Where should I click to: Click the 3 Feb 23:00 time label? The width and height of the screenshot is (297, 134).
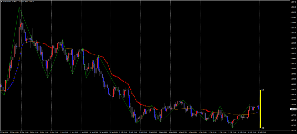click(x=173, y=132)
